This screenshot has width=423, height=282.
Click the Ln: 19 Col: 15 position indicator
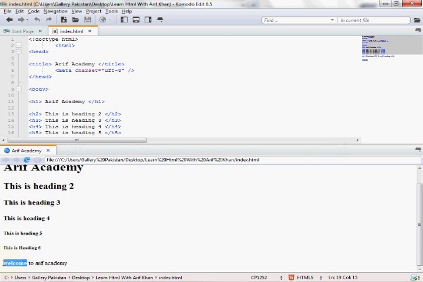tap(343, 277)
